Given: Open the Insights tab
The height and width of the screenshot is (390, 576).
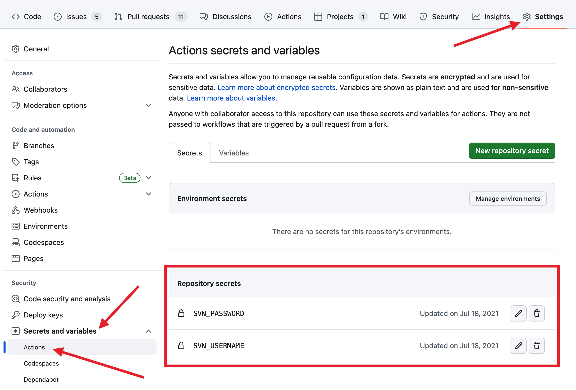Looking at the screenshot, I should [x=497, y=17].
